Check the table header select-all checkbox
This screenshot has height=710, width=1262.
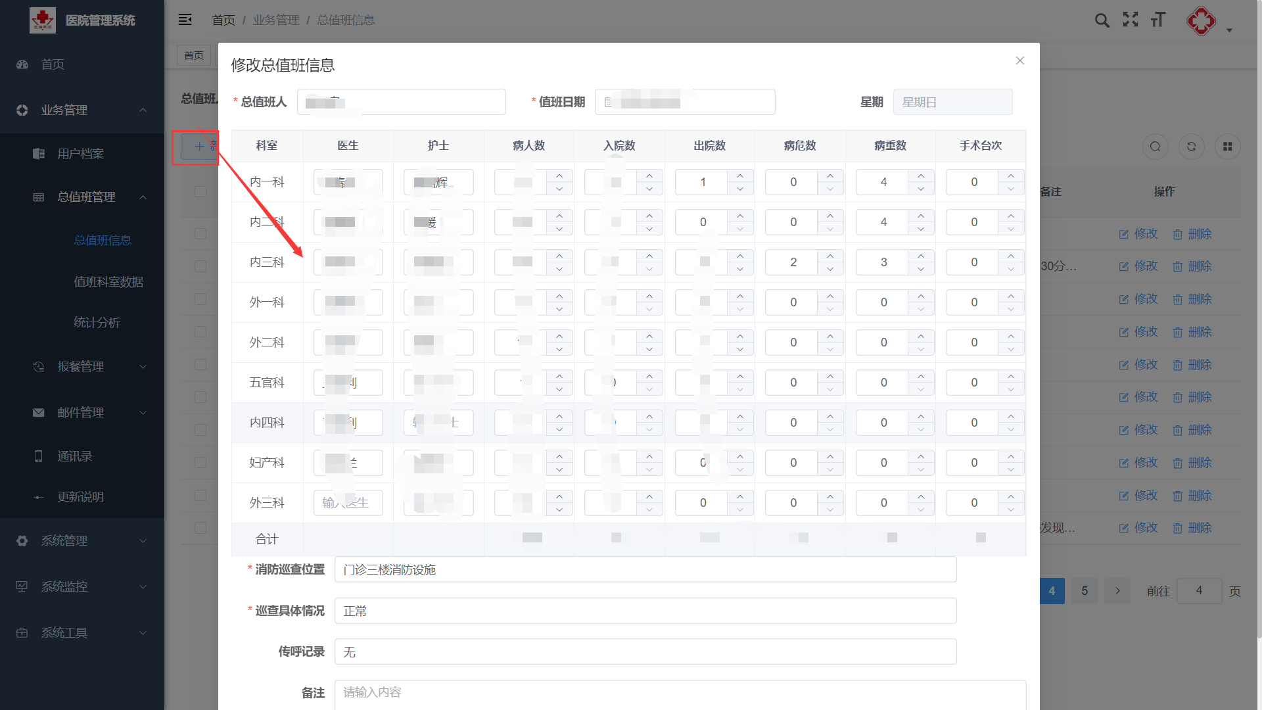point(200,191)
